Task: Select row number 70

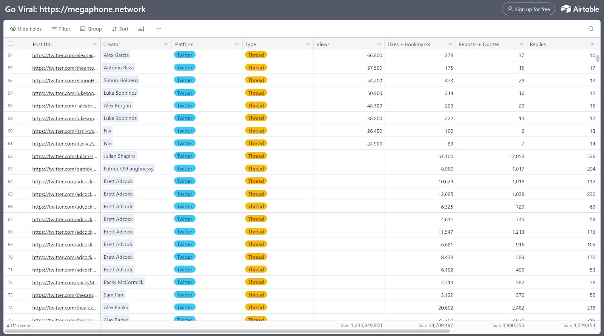Action: click(x=10, y=257)
